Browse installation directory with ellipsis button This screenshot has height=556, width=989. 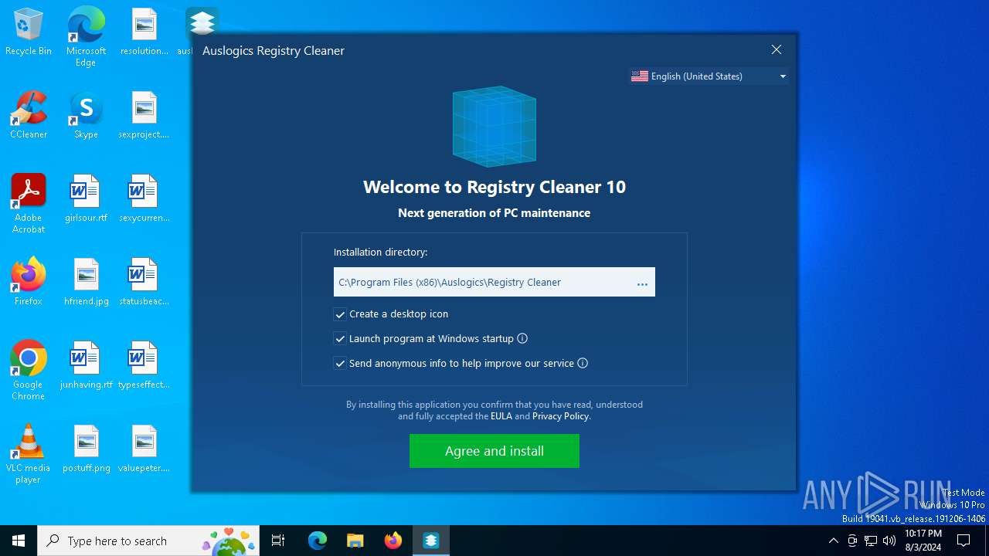642,283
